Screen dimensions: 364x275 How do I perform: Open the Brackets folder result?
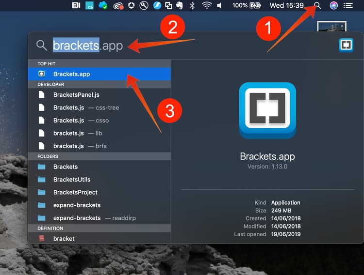pos(99,167)
